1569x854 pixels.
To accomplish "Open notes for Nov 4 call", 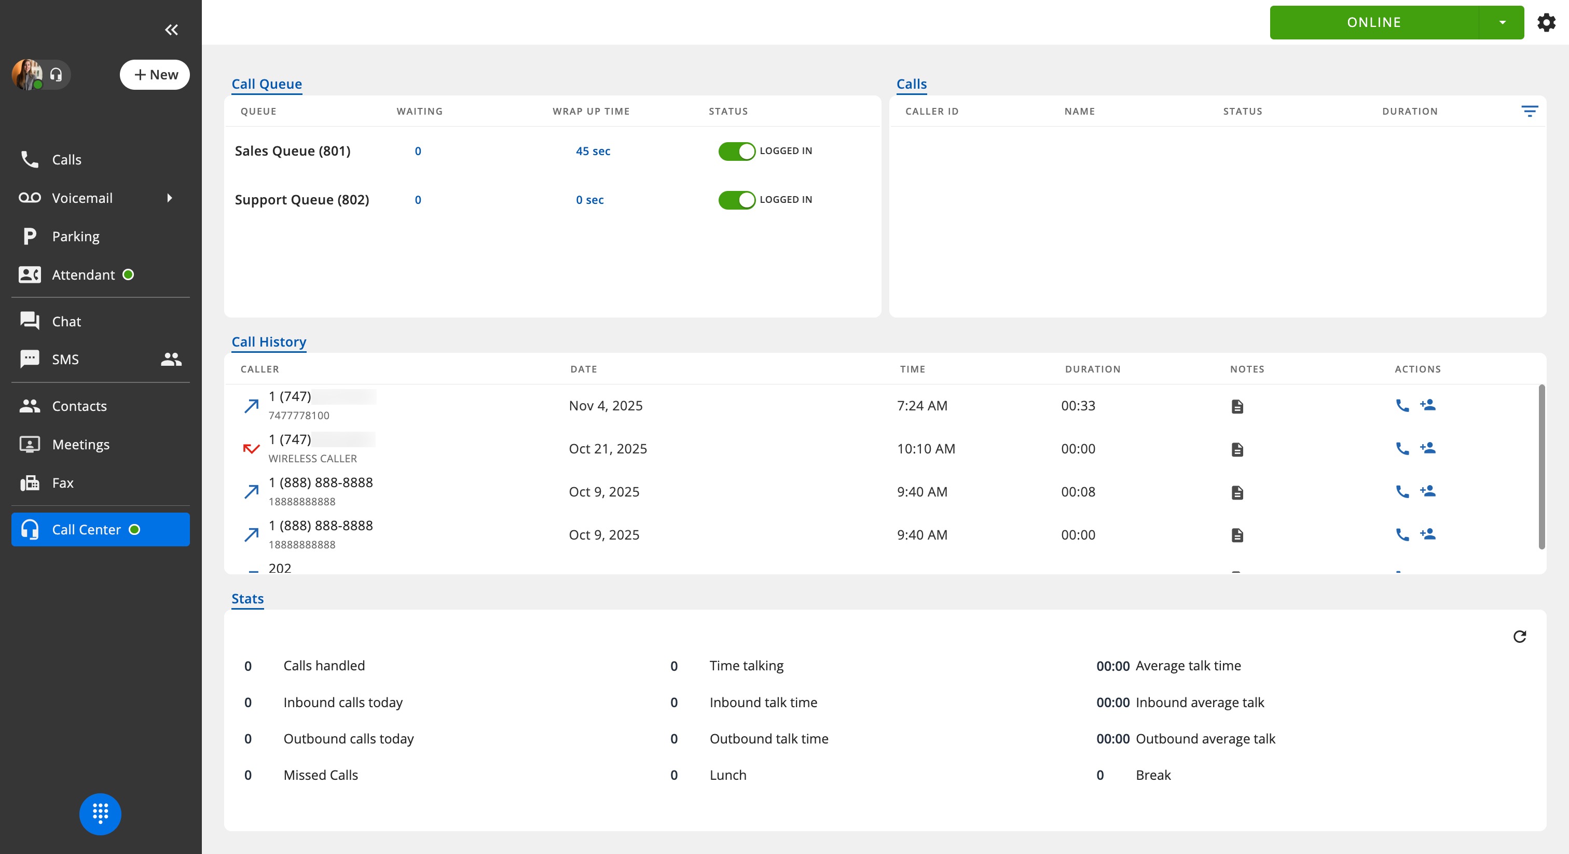I will (1237, 406).
